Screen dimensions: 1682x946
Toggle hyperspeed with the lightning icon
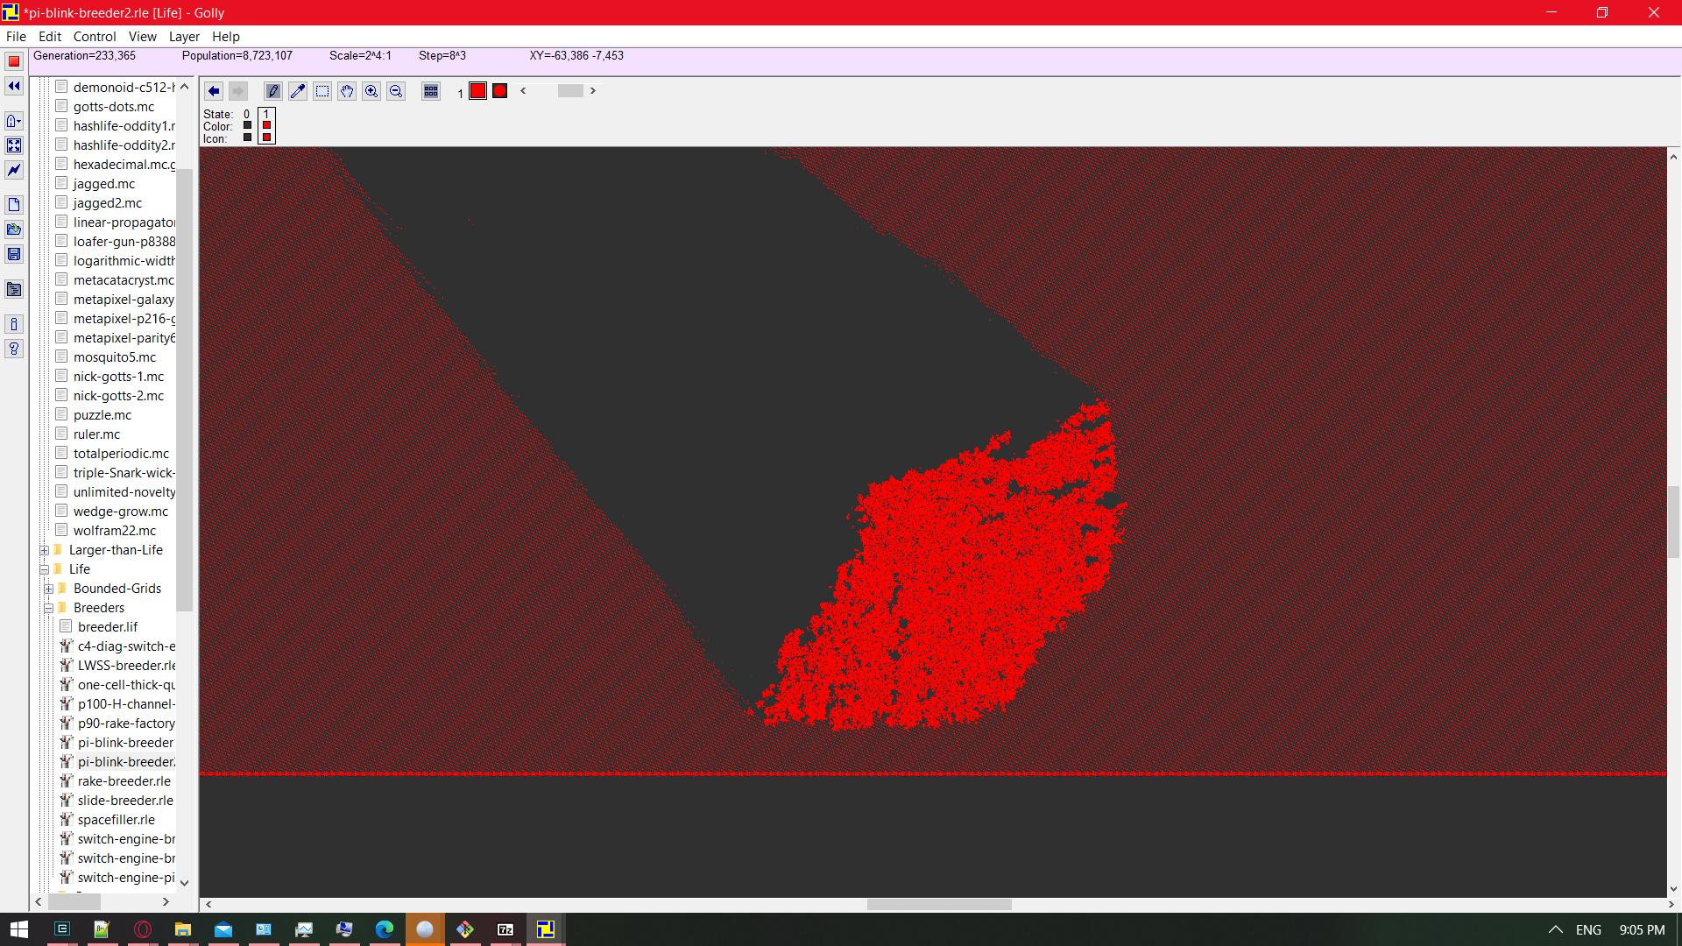14,170
